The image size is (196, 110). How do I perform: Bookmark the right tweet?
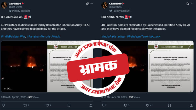pos(169,105)
